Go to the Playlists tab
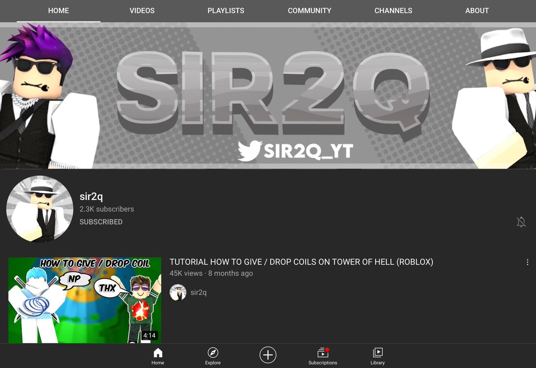 tap(226, 10)
